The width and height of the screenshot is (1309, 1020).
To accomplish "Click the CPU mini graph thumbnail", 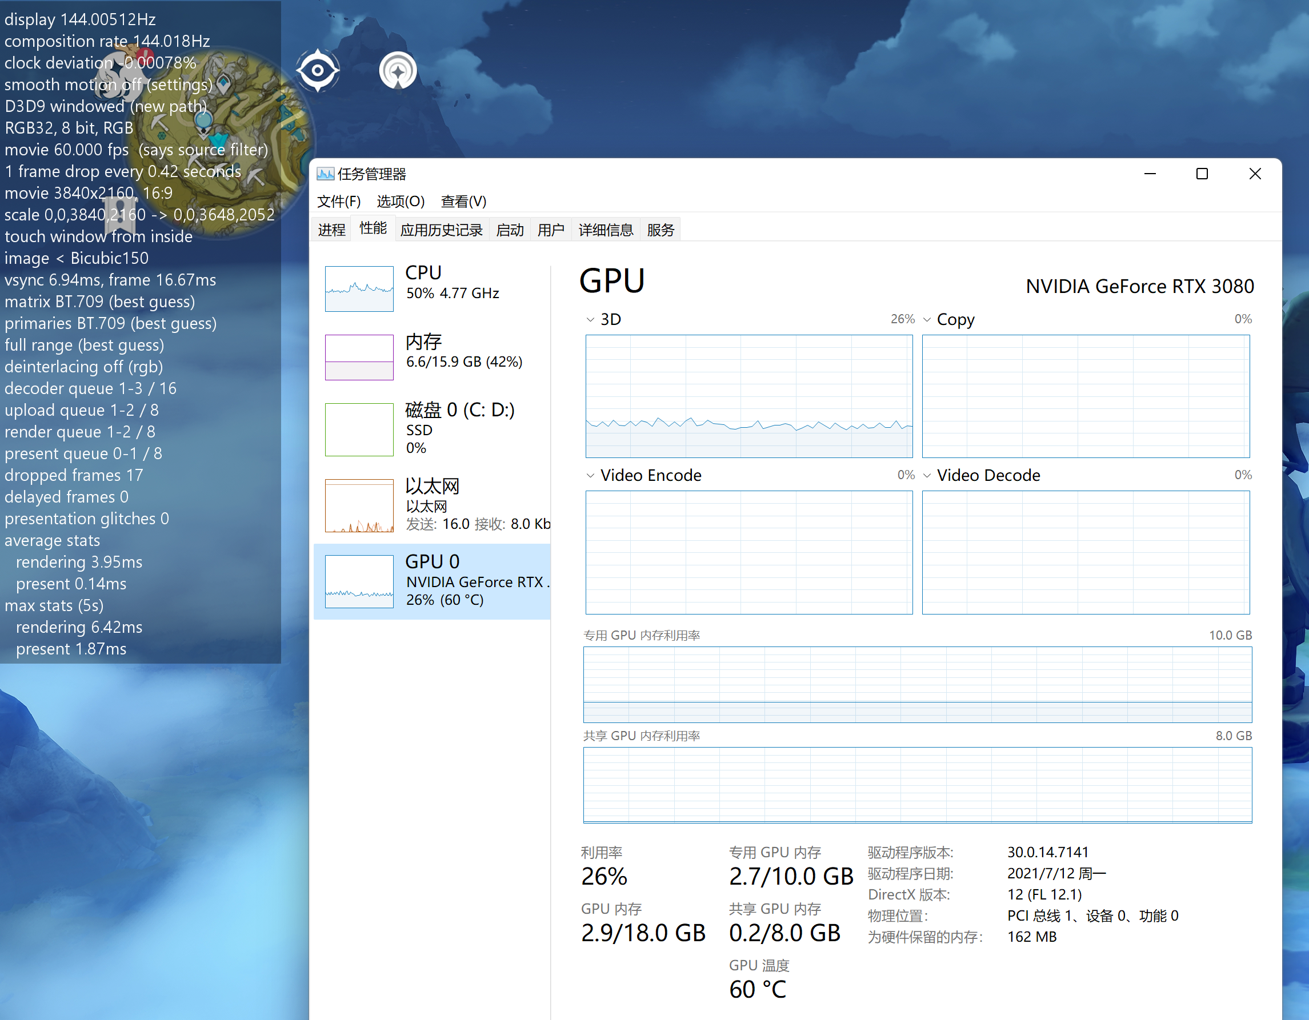I will click(x=359, y=288).
